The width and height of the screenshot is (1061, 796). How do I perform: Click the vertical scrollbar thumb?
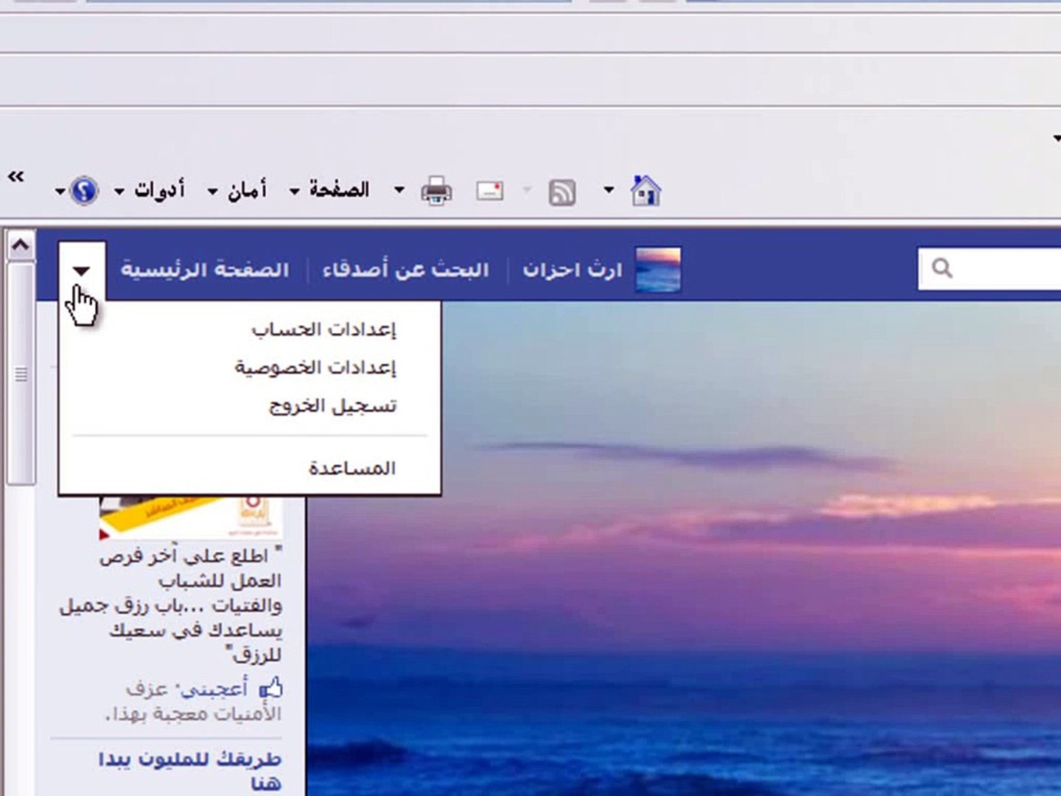point(21,374)
